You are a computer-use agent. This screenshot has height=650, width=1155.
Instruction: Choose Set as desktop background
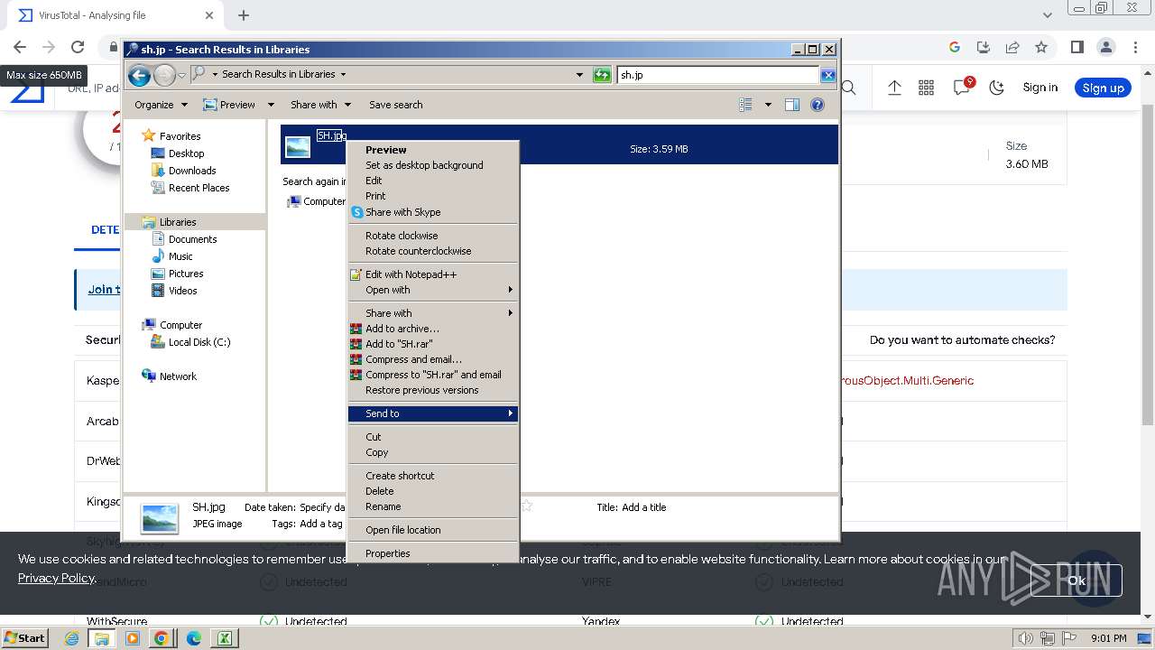tap(433, 165)
